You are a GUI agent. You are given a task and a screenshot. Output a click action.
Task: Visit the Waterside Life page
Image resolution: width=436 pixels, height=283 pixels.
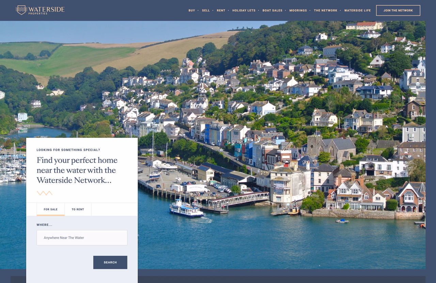coord(357,11)
